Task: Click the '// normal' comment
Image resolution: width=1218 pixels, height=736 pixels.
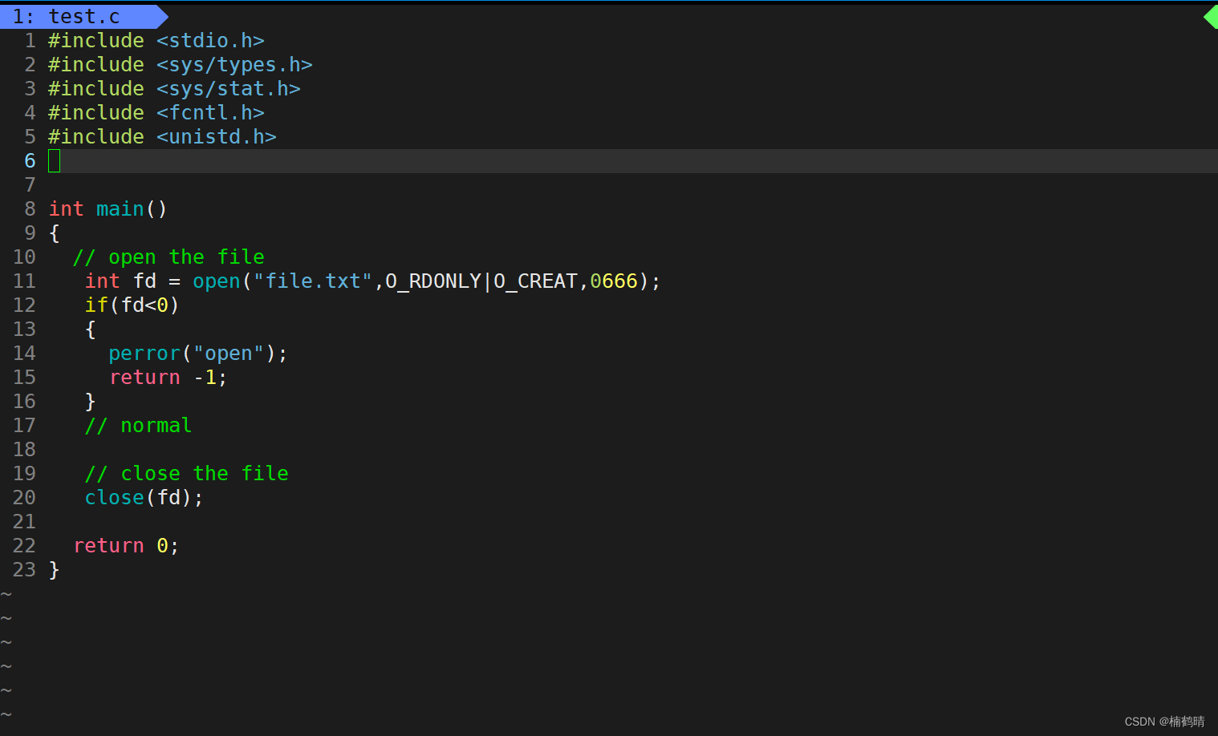Action: [138, 426]
